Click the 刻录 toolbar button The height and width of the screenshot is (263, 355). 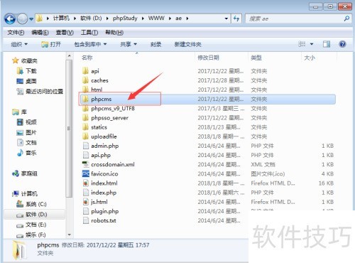tap(155, 44)
